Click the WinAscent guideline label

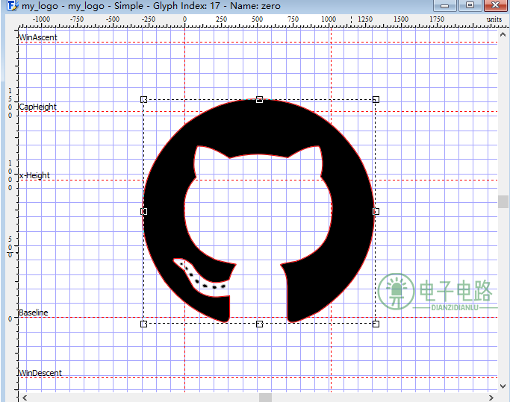coord(38,37)
